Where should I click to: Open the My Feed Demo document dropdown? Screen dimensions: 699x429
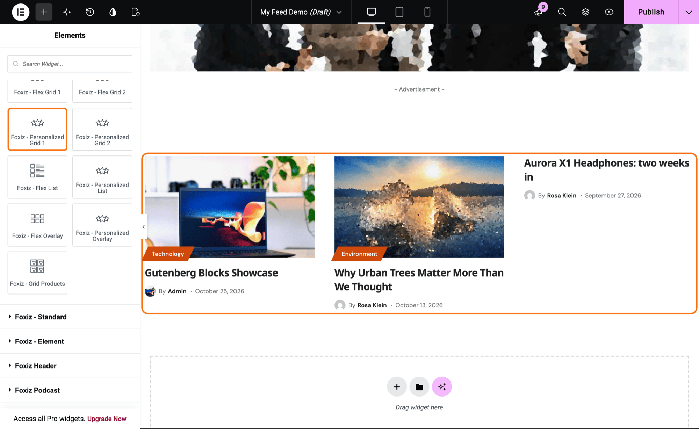coord(301,12)
